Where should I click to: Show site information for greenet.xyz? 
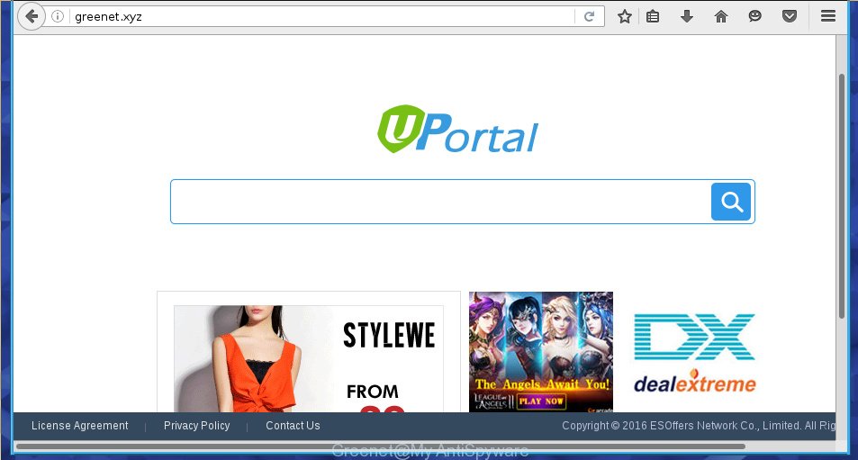(x=58, y=16)
